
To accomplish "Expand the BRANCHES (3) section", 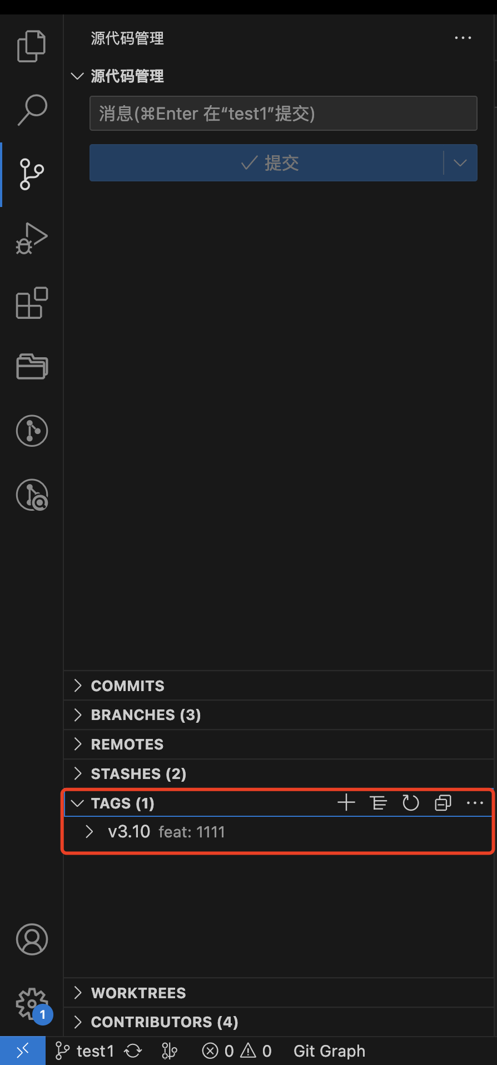I will click(146, 715).
